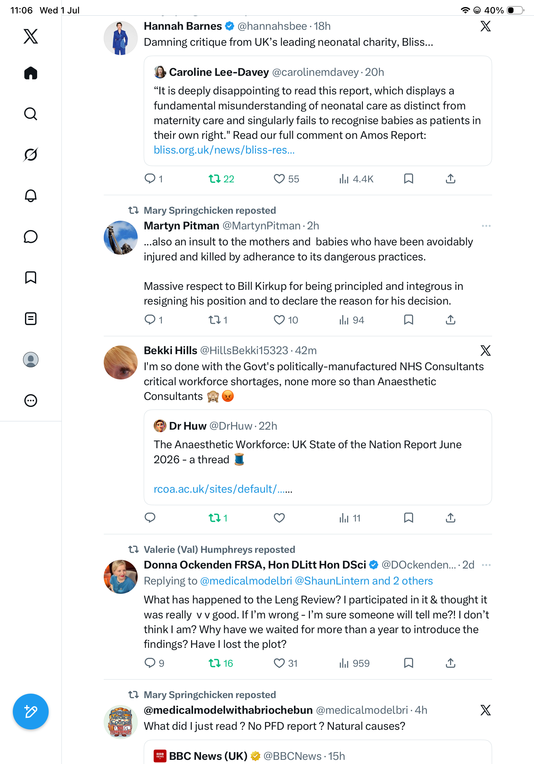Share Hannah Barnes' post
534x764 pixels.
click(450, 179)
